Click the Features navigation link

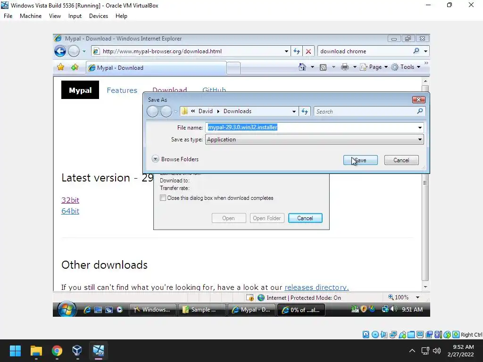(x=122, y=90)
